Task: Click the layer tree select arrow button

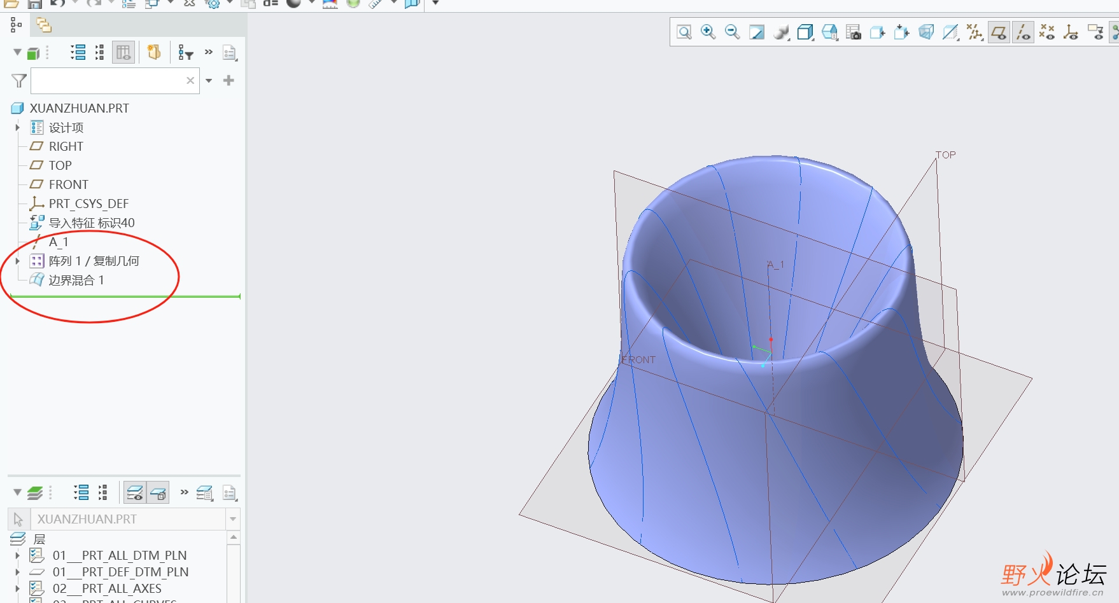Action: point(18,519)
